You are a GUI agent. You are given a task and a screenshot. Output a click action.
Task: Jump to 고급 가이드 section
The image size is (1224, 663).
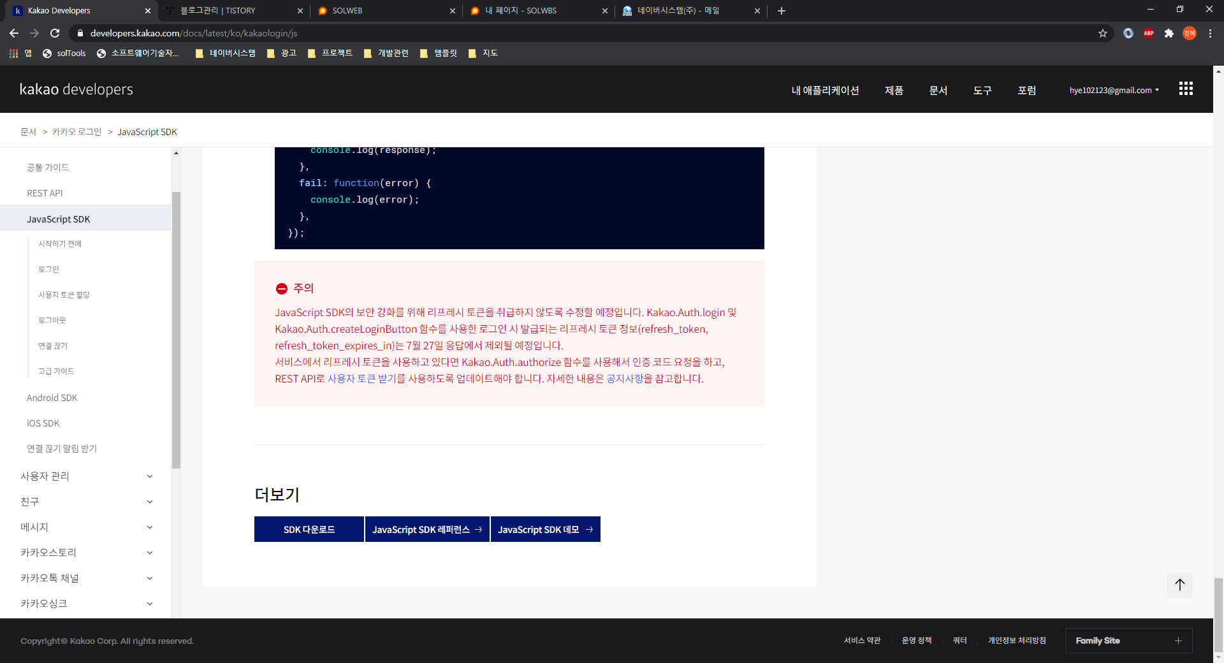point(56,371)
